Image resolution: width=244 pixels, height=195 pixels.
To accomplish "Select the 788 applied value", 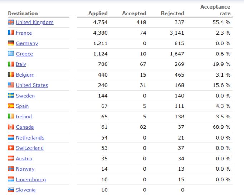I will click(x=103, y=64).
